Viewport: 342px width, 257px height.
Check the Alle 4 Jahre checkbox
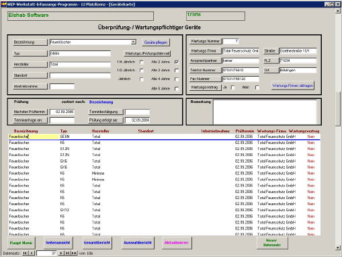(177, 79)
